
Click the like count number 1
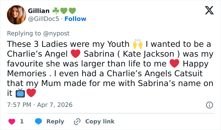[x=22, y=121]
